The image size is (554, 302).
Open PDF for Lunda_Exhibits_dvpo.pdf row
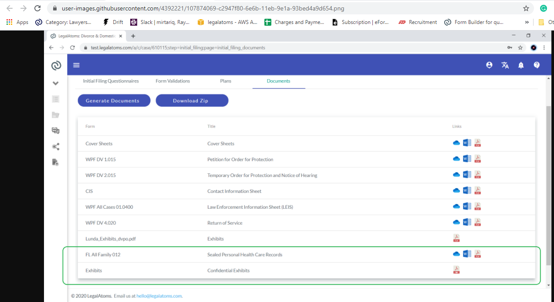click(x=456, y=238)
